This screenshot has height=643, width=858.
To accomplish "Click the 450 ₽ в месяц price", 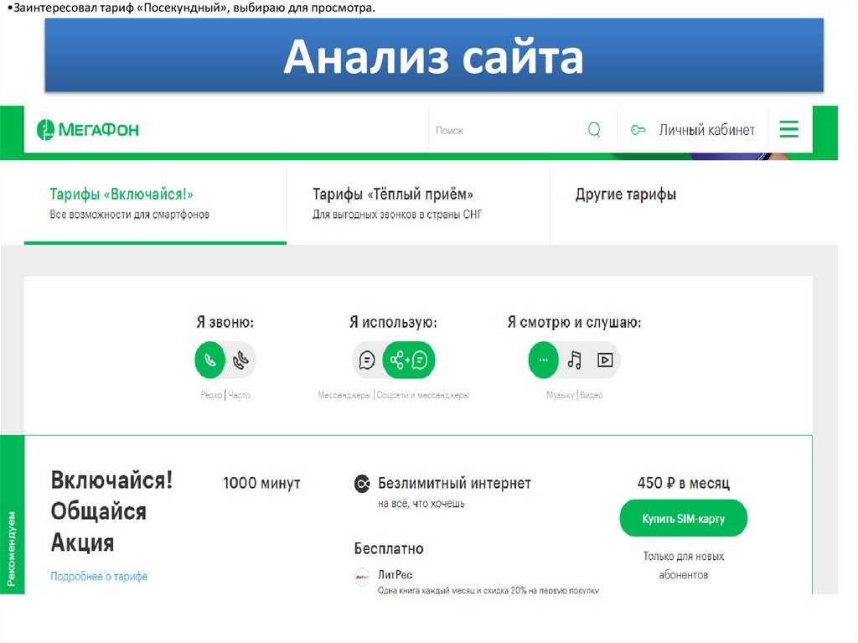I will [684, 483].
